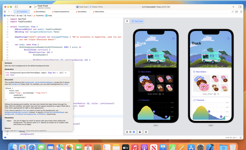This screenshot has height=150, width=246.
Task: Open Music from the Dock
Action: 135,147
